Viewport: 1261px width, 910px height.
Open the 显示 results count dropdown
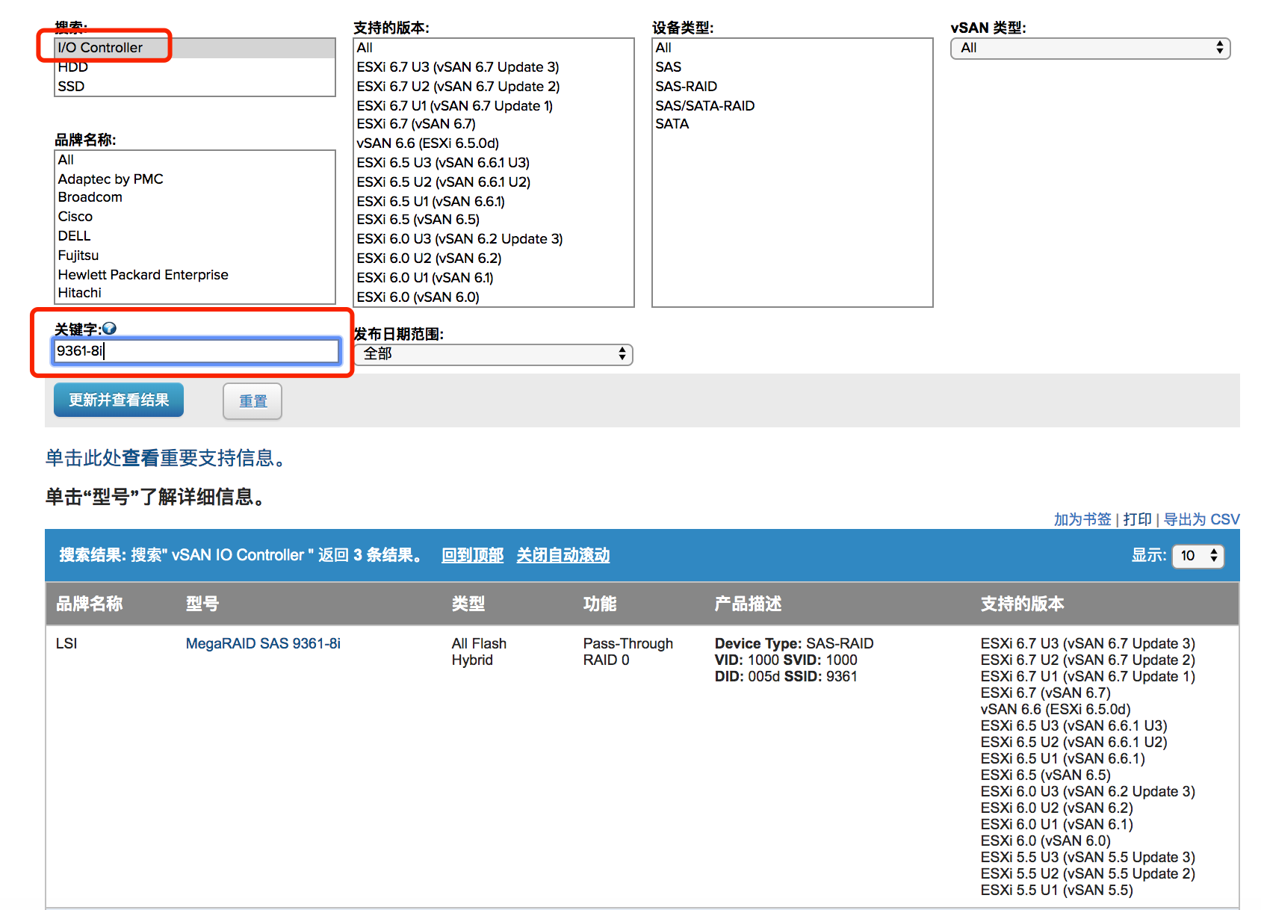[1198, 556]
